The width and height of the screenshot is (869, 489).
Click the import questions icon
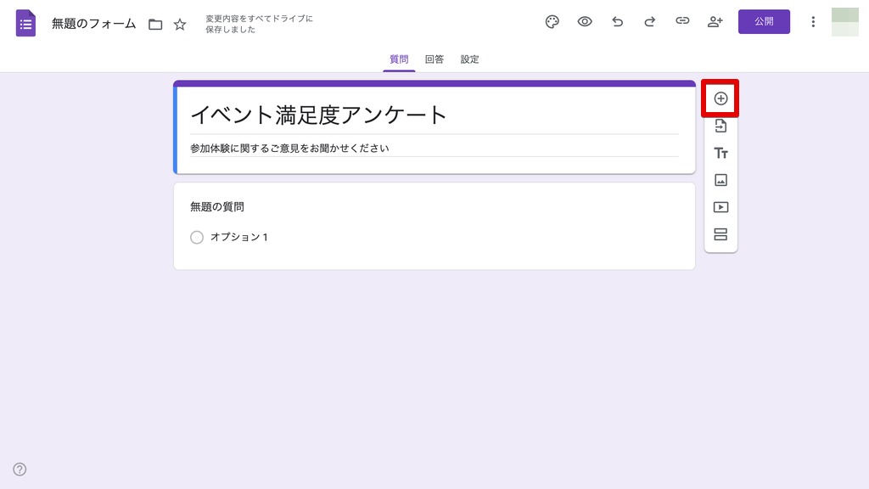720,126
